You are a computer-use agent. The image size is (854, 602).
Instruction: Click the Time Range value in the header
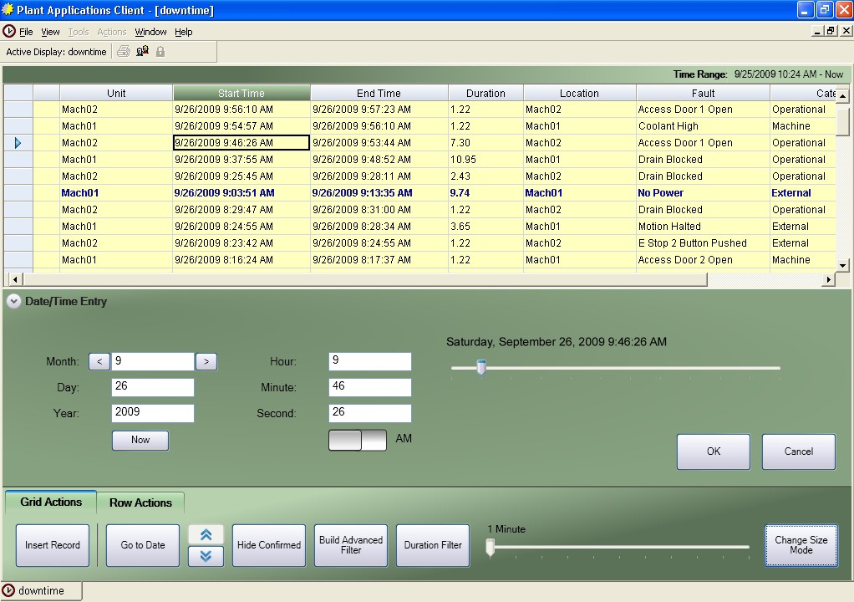click(x=789, y=74)
